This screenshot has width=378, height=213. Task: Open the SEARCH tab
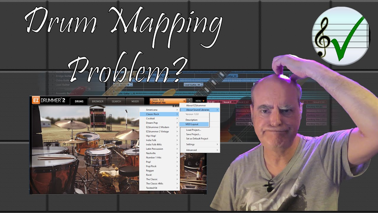[x=116, y=101]
